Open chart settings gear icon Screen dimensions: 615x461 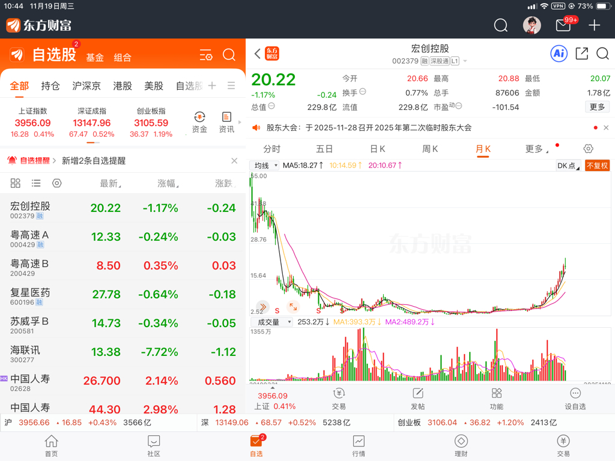588,149
